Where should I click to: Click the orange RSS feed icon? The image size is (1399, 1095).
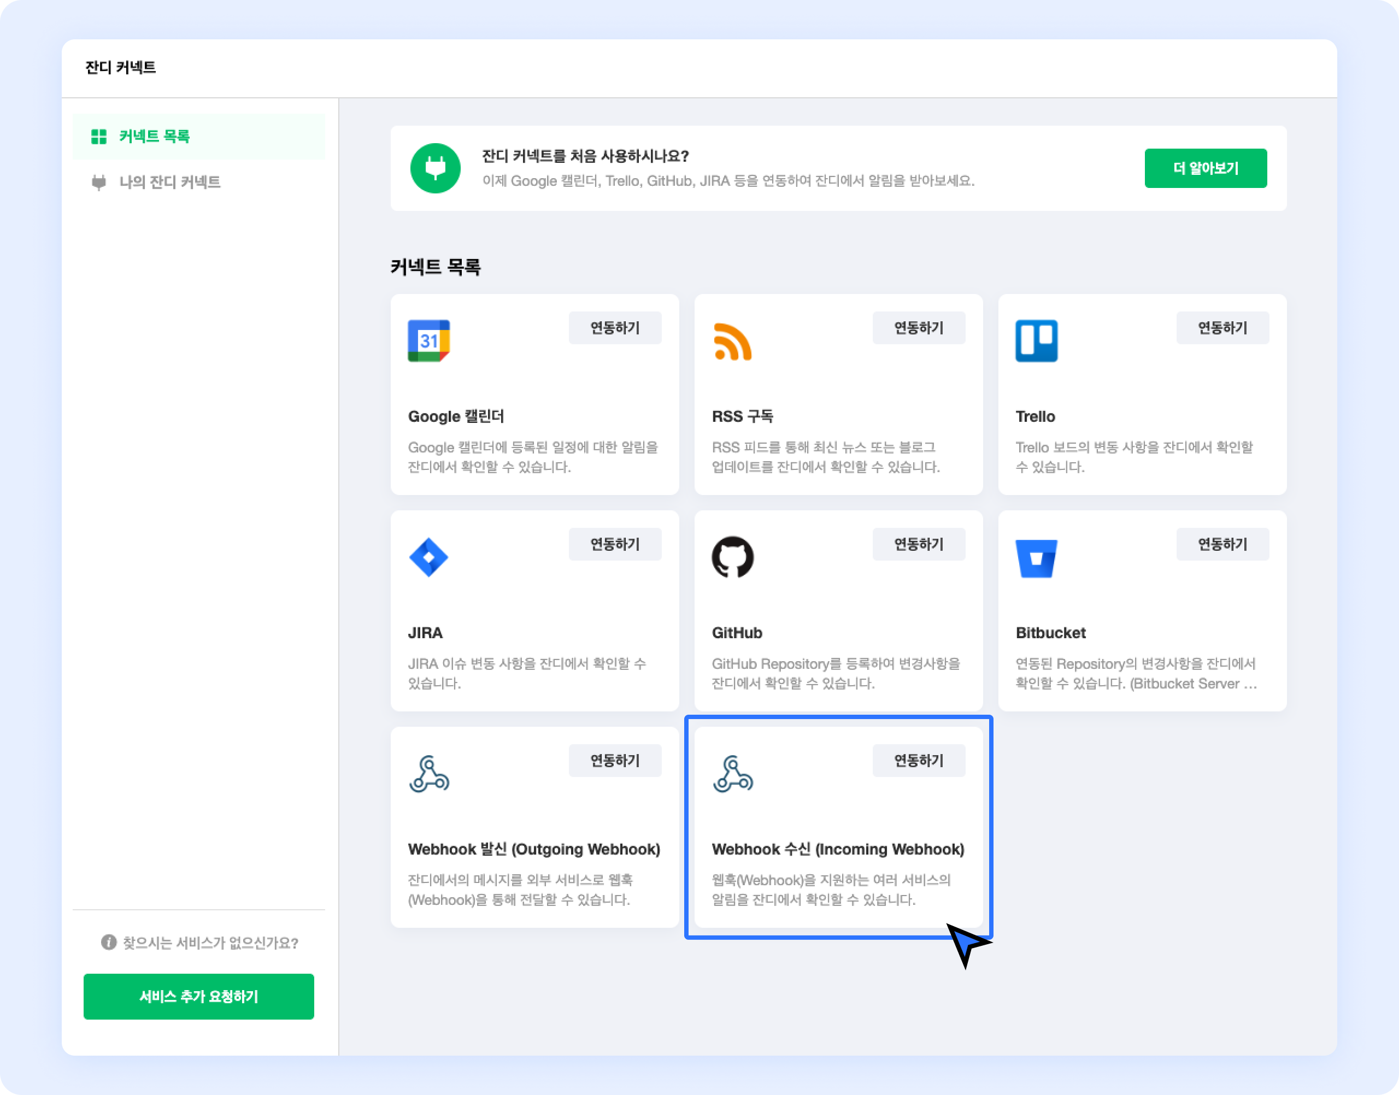pos(732,342)
